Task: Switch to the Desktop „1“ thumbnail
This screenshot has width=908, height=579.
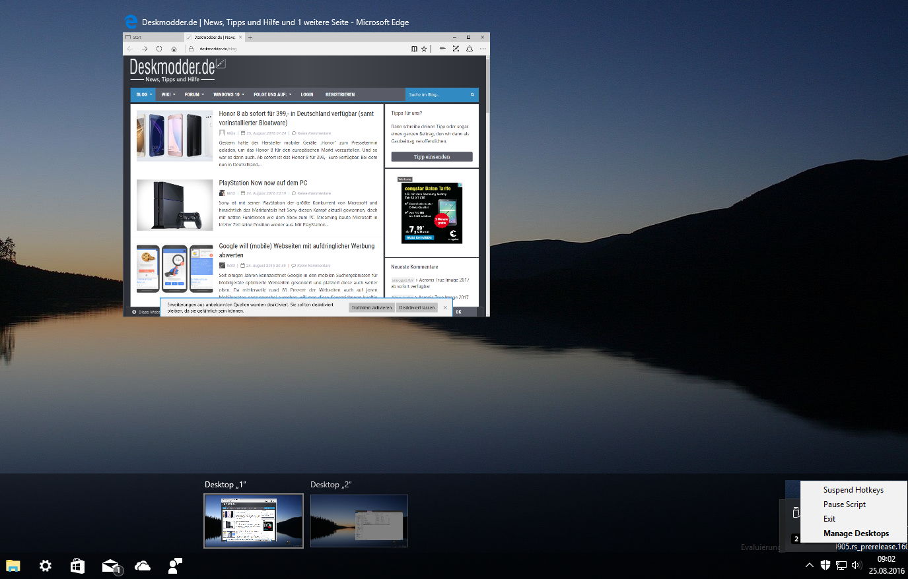Action: 254,521
